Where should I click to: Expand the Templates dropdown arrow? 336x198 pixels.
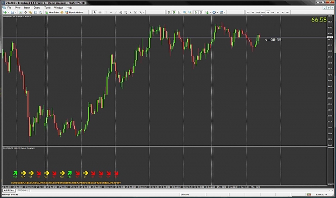pos(225,12)
